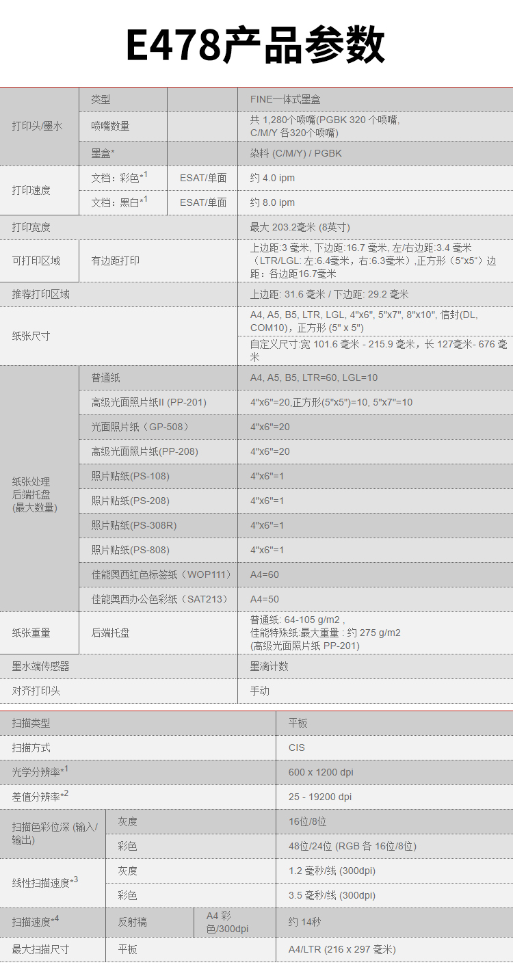Click the 约 8.0 ipm value
513x967 pixels.
pyautogui.click(x=272, y=202)
